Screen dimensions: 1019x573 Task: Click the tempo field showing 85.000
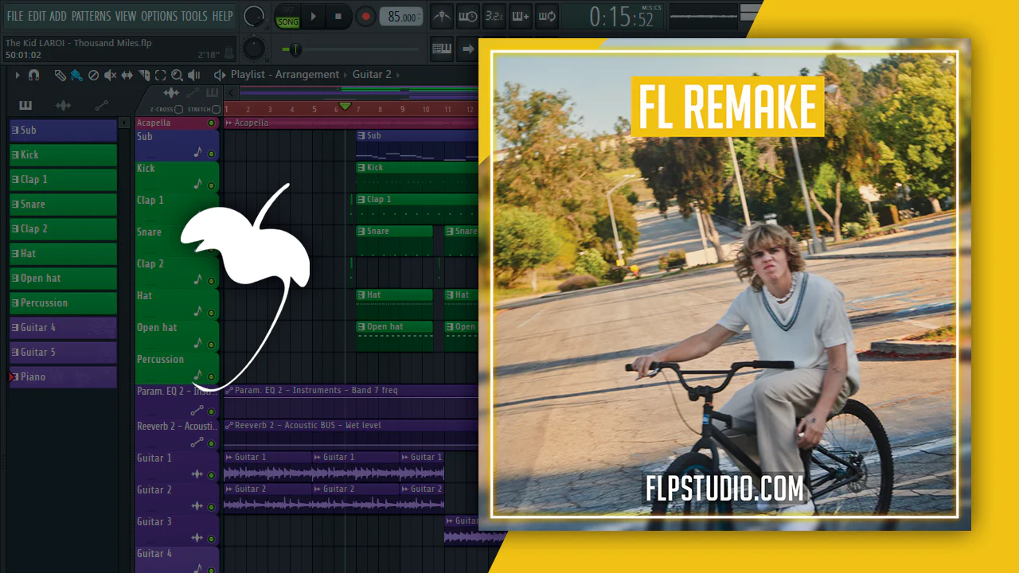pyautogui.click(x=401, y=17)
